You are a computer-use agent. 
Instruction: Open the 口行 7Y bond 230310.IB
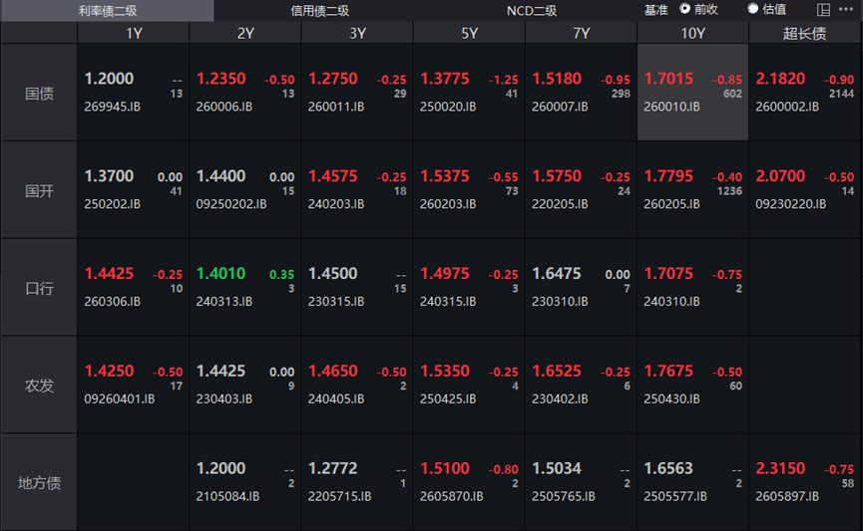(560, 301)
